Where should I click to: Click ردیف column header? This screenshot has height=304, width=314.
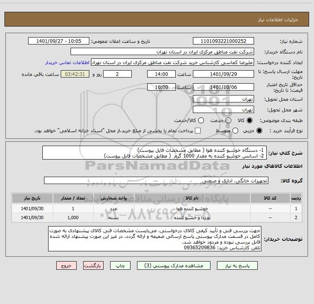296,198
